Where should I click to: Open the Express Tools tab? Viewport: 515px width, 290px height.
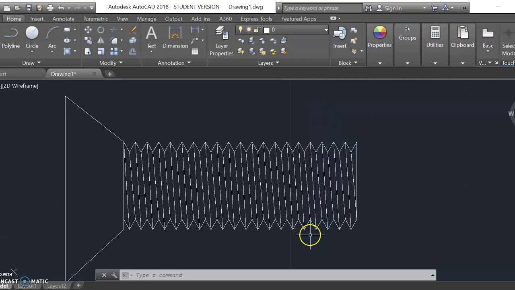(256, 19)
